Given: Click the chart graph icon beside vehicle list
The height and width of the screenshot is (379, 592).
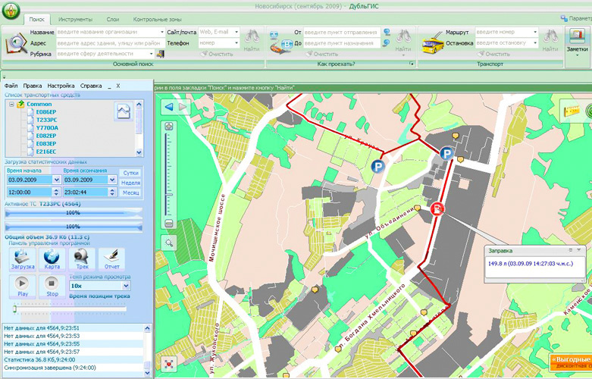Looking at the screenshot, I should (124, 111).
